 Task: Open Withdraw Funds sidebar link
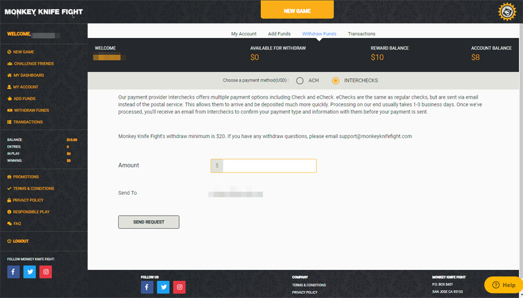click(x=28, y=110)
